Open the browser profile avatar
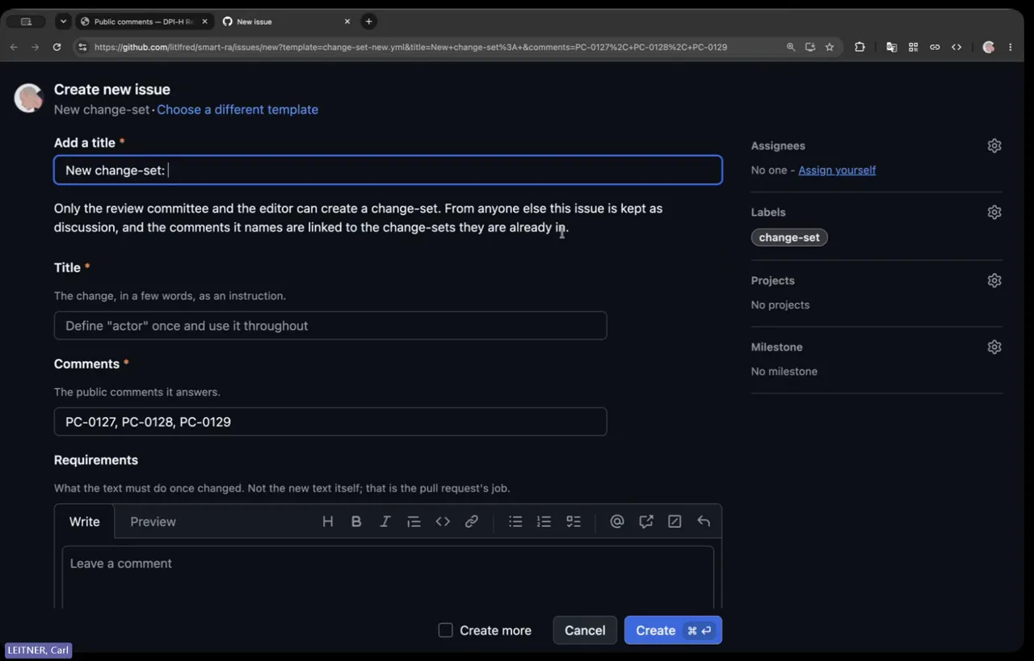The width and height of the screenshot is (1034, 661). [x=989, y=47]
